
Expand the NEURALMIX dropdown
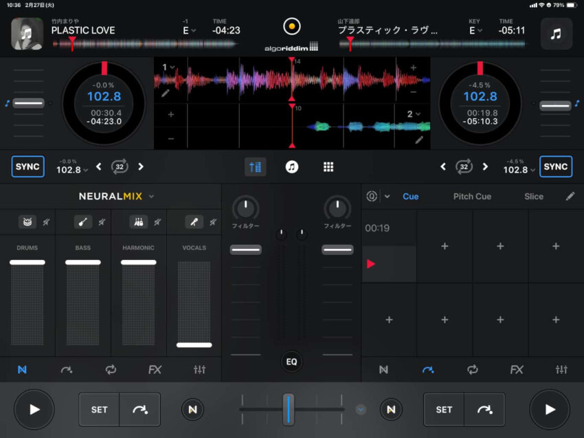pos(151,197)
